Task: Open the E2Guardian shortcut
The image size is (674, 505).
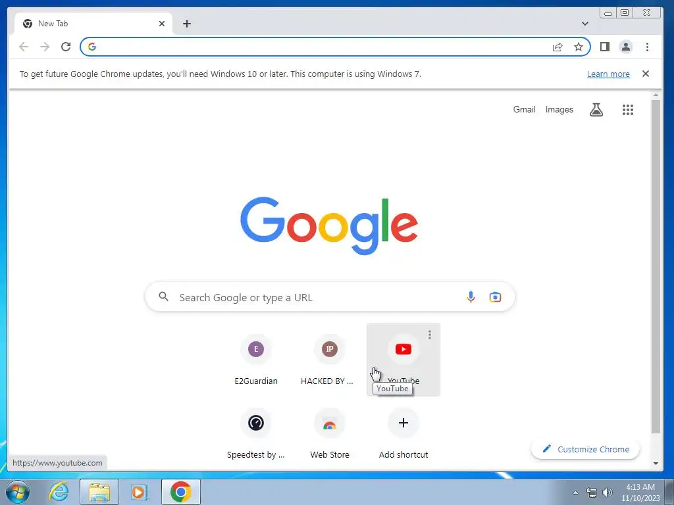Action: tap(256, 360)
